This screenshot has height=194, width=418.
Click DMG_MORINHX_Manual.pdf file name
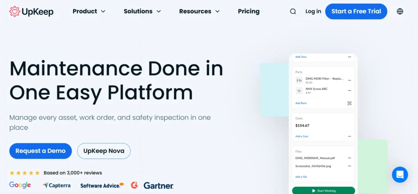click(x=315, y=158)
